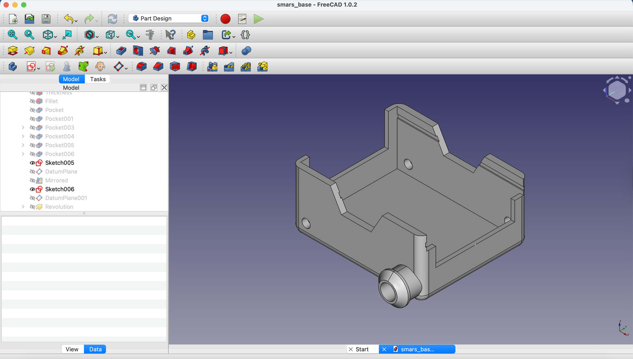The image size is (633, 359).
Task: Select the Hole tool icon
Action: pyautogui.click(x=138, y=50)
